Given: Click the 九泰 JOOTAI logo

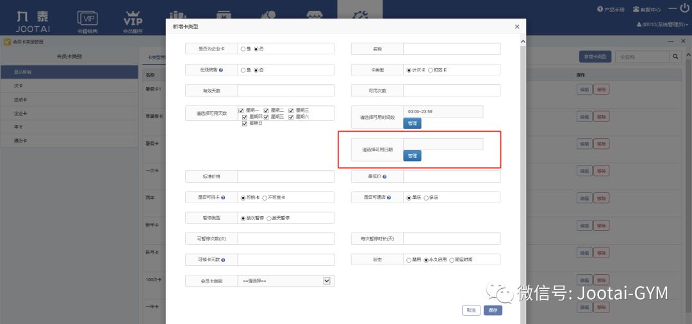Looking at the screenshot, I should pyautogui.click(x=32, y=21).
